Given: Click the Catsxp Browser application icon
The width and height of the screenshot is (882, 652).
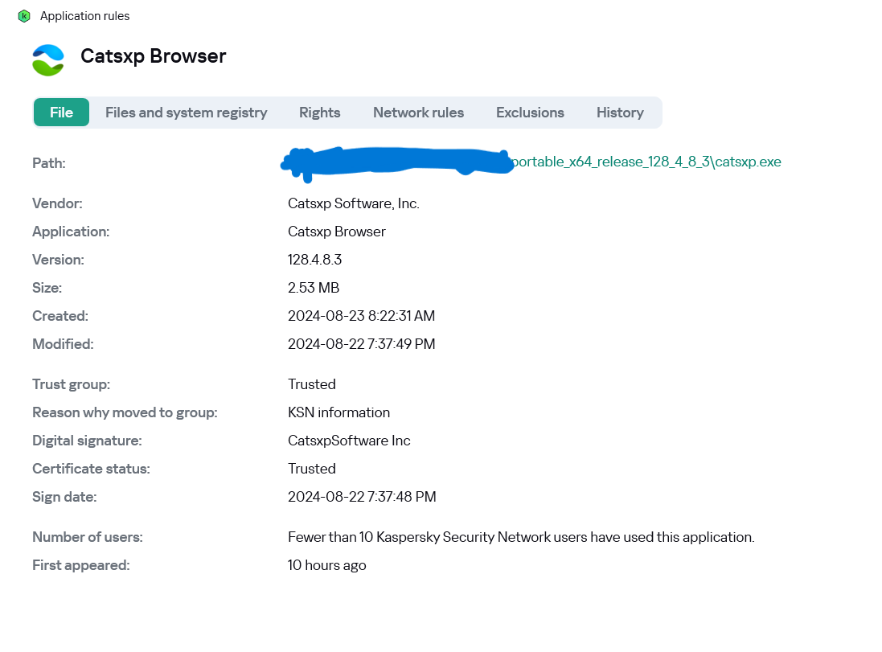Looking at the screenshot, I should pyautogui.click(x=47, y=60).
